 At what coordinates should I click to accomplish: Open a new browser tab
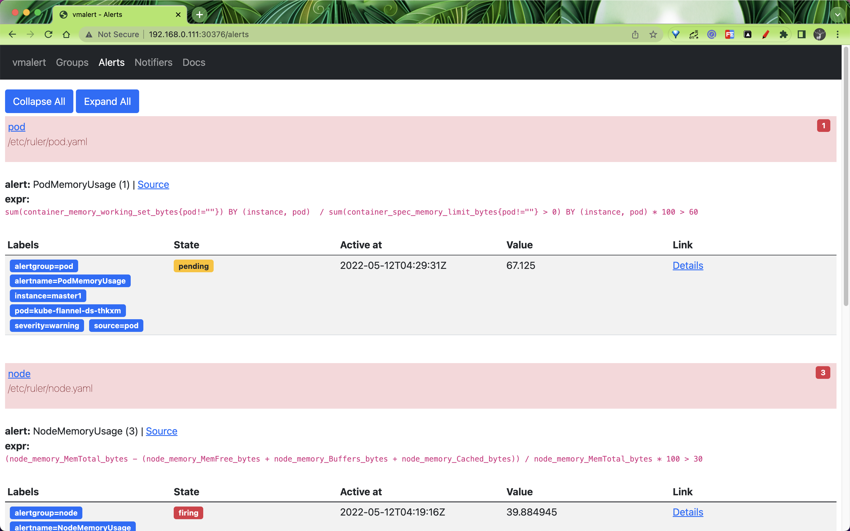click(x=199, y=14)
